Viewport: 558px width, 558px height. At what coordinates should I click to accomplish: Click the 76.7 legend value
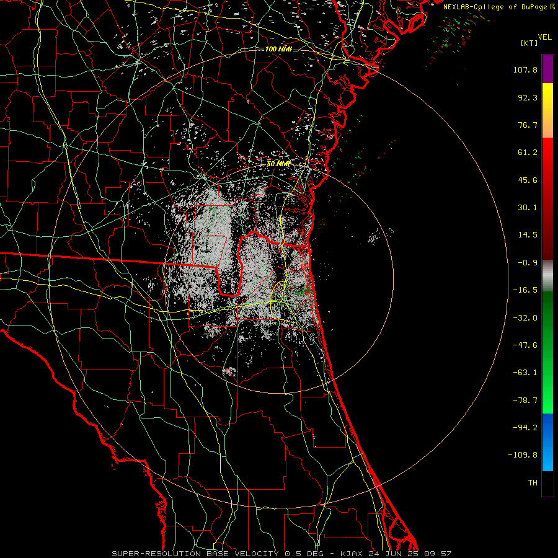(x=528, y=125)
